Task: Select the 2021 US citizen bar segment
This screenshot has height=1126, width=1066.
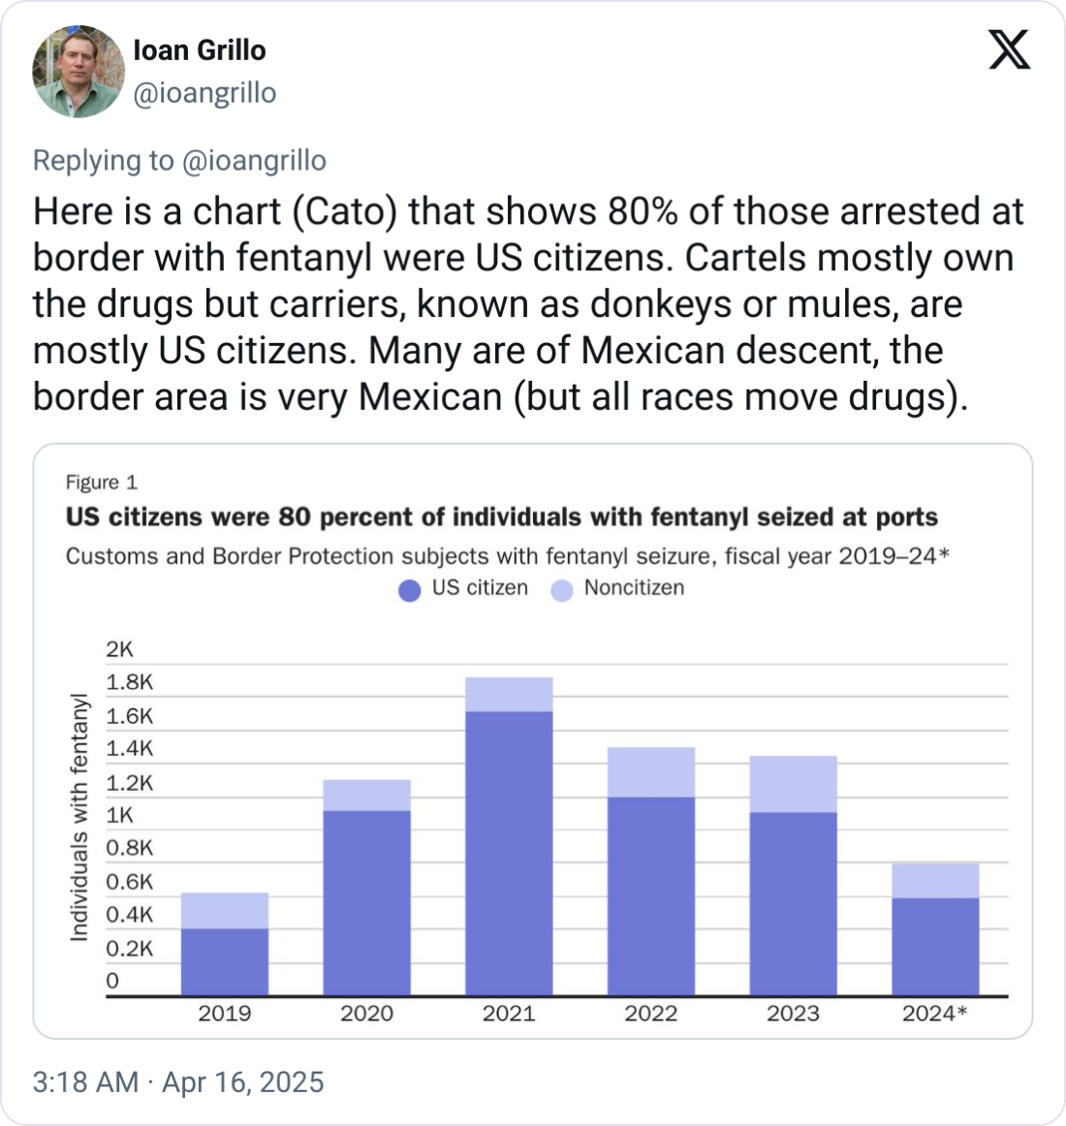Action: pyautogui.click(x=509, y=853)
